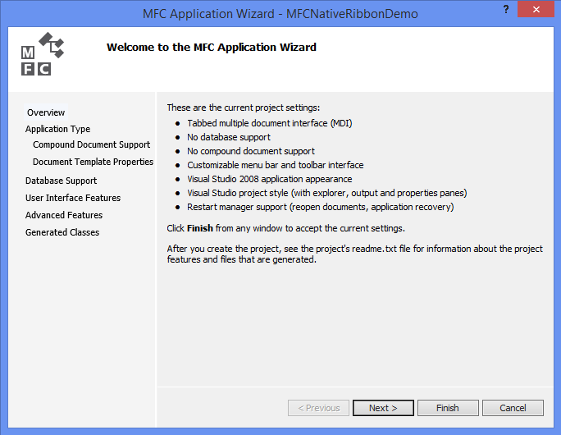Click the Next button
The width and height of the screenshot is (561, 435).
(383, 408)
